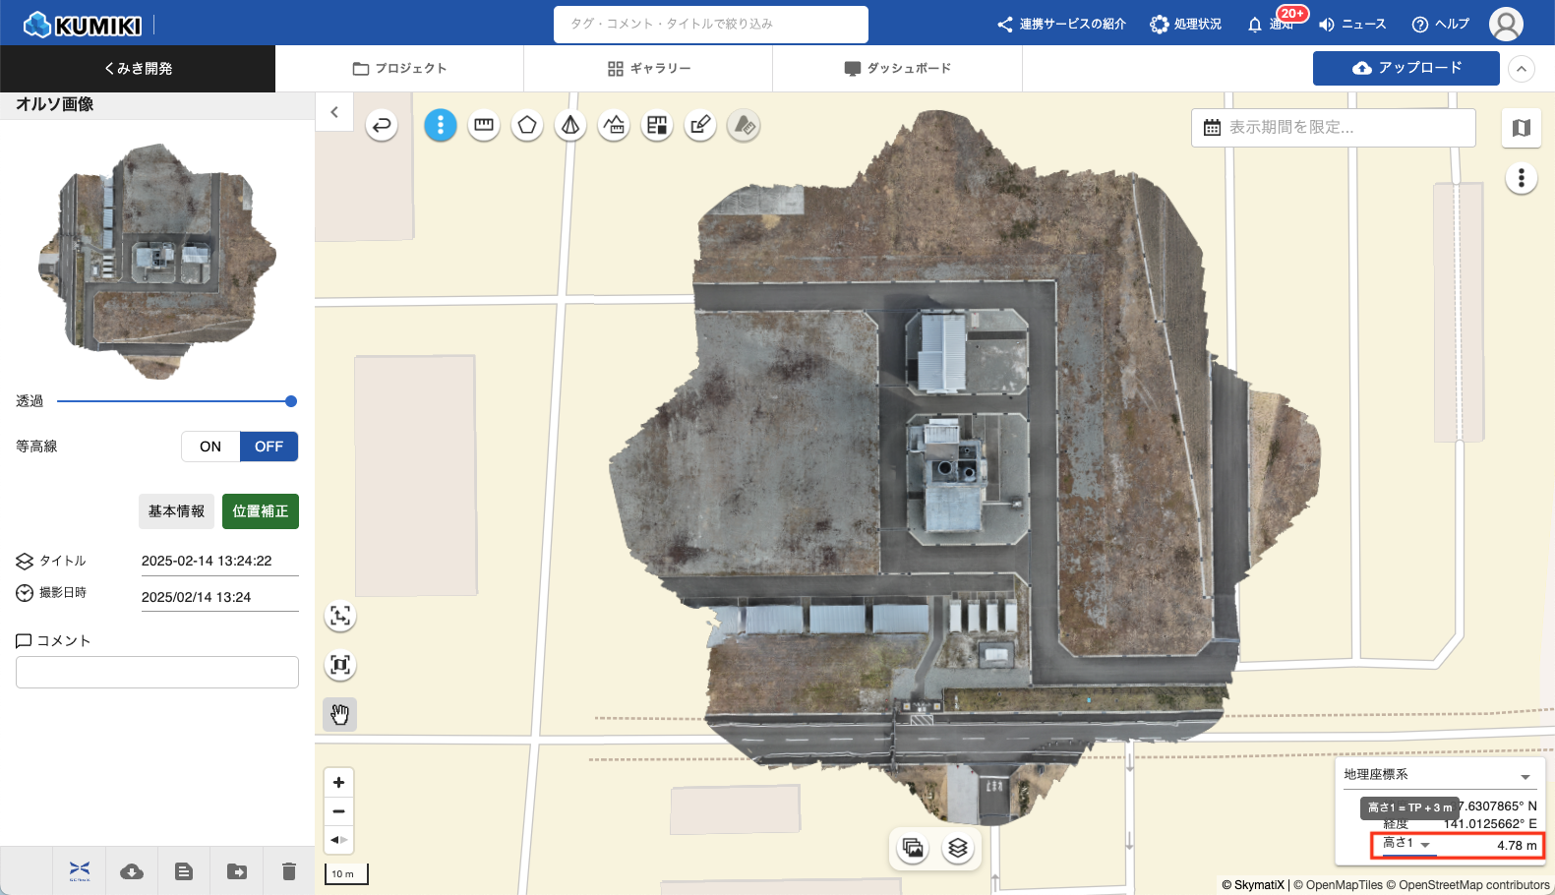Click the アップロード upload button
The height and width of the screenshot is (895, 1555).
coord(1405,68)
